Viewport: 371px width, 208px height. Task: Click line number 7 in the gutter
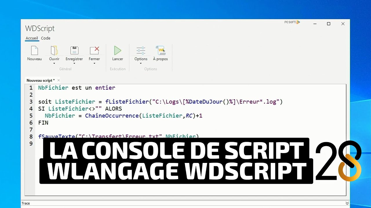coord(31,129)
